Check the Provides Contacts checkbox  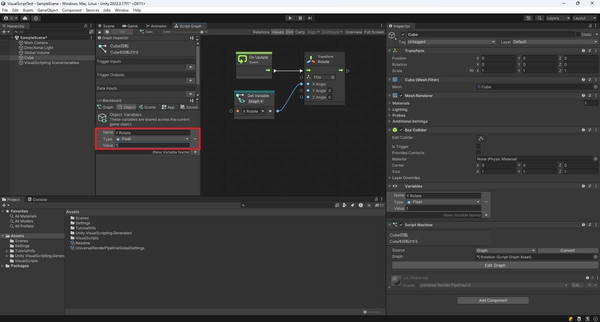tap(478, 153)
